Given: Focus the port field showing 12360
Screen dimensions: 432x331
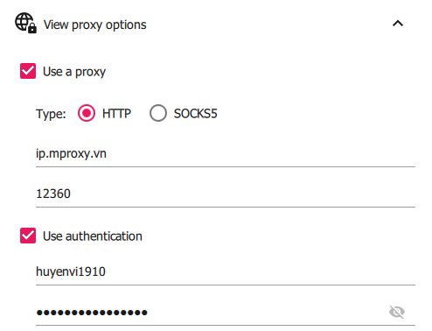Looking at the screenshot, I should coord(226,194).
